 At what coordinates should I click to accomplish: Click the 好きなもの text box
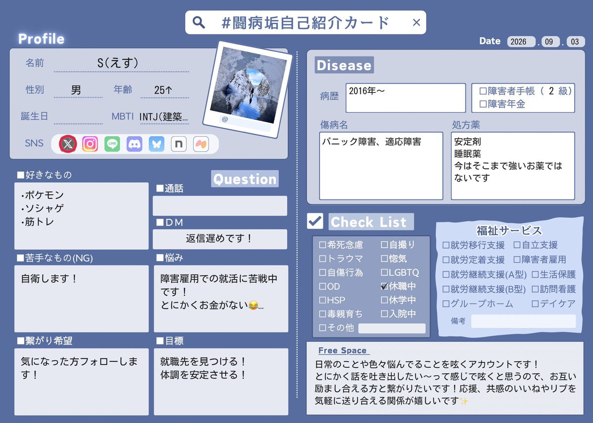point(82,216)
